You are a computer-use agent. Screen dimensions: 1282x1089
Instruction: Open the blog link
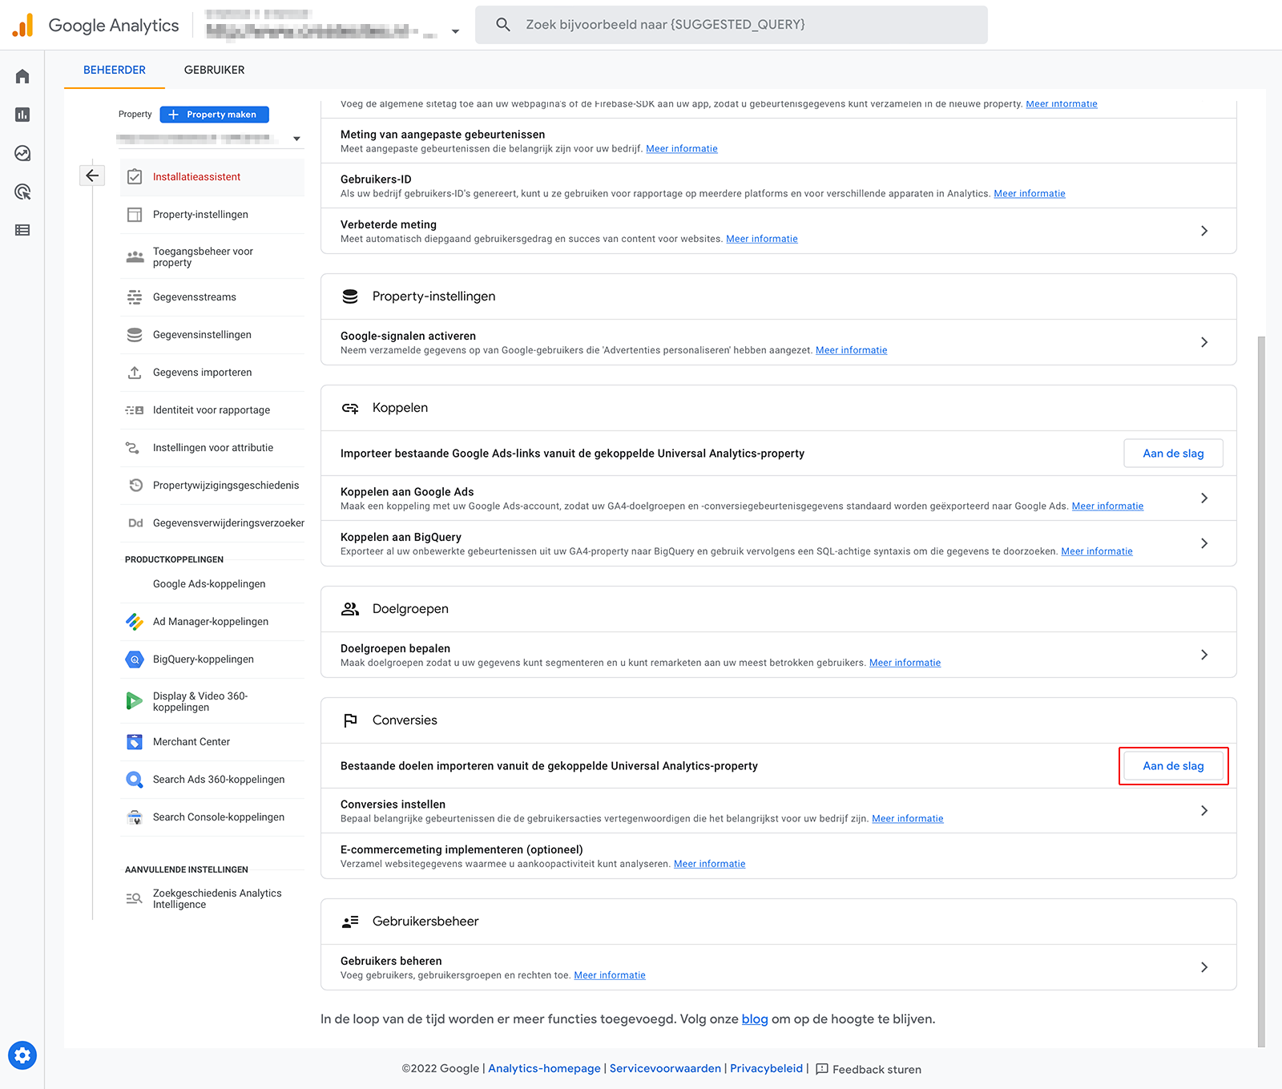tap(755, 1019)
